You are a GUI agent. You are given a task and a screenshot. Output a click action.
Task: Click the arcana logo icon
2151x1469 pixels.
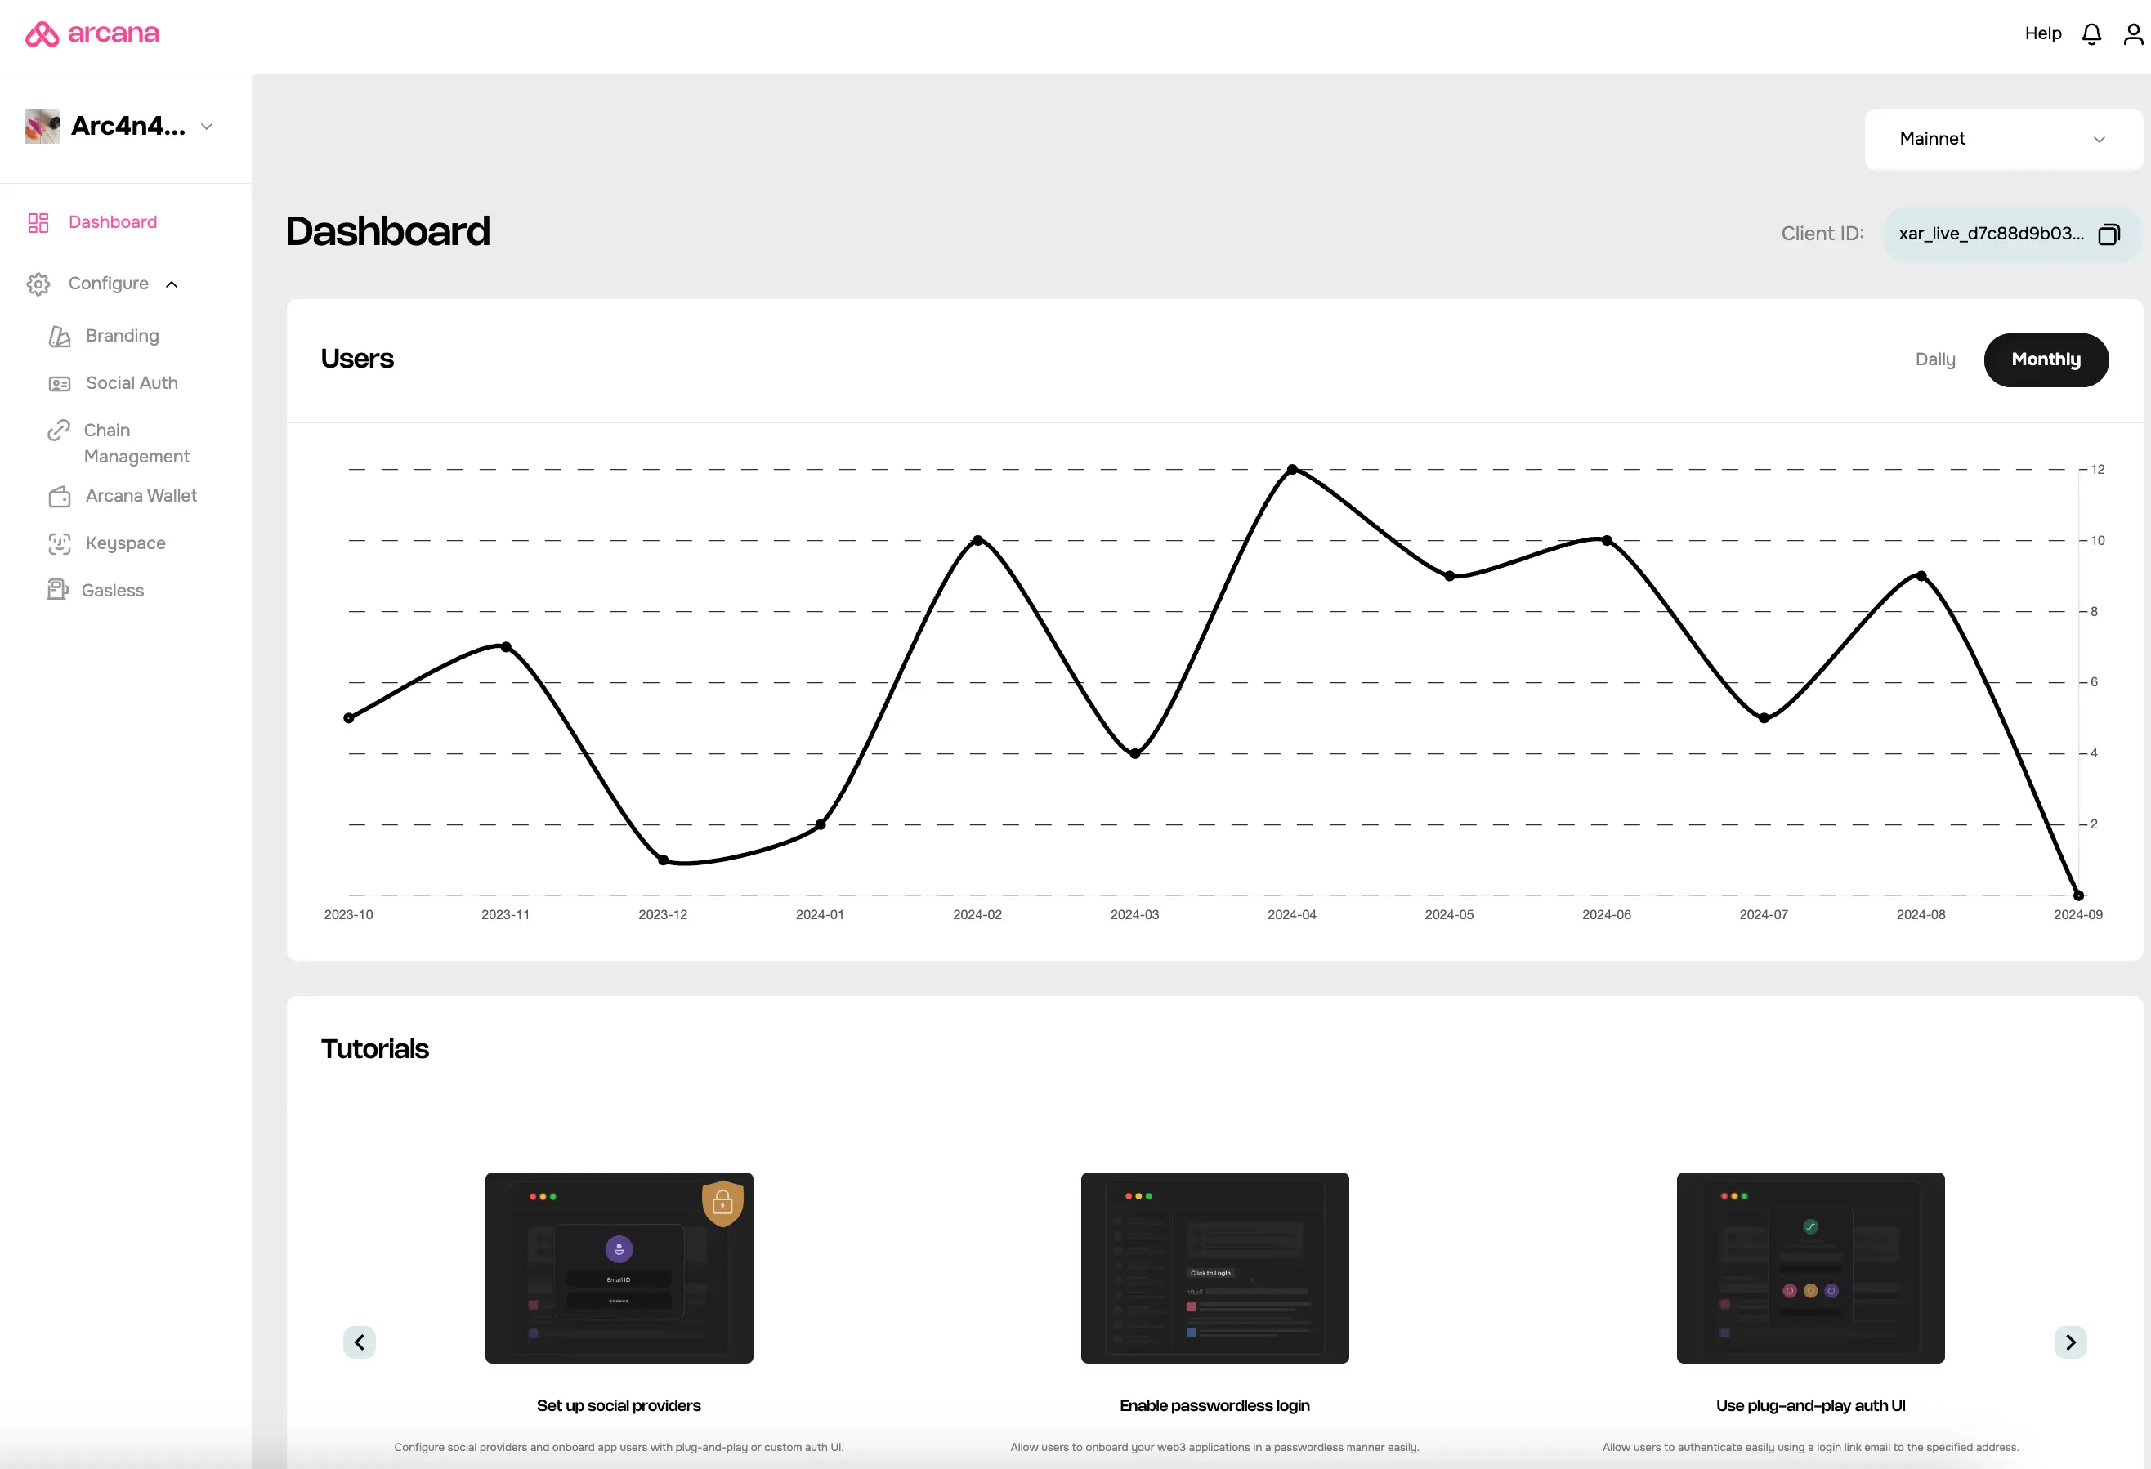(x=42, y=34)
